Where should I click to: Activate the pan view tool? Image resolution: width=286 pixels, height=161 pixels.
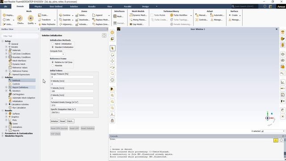[x=112, y=61]
